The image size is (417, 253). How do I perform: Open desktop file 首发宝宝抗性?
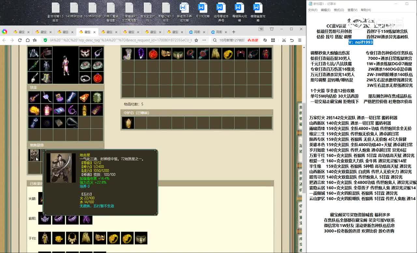pyautogui.click(x=148, y=12)
